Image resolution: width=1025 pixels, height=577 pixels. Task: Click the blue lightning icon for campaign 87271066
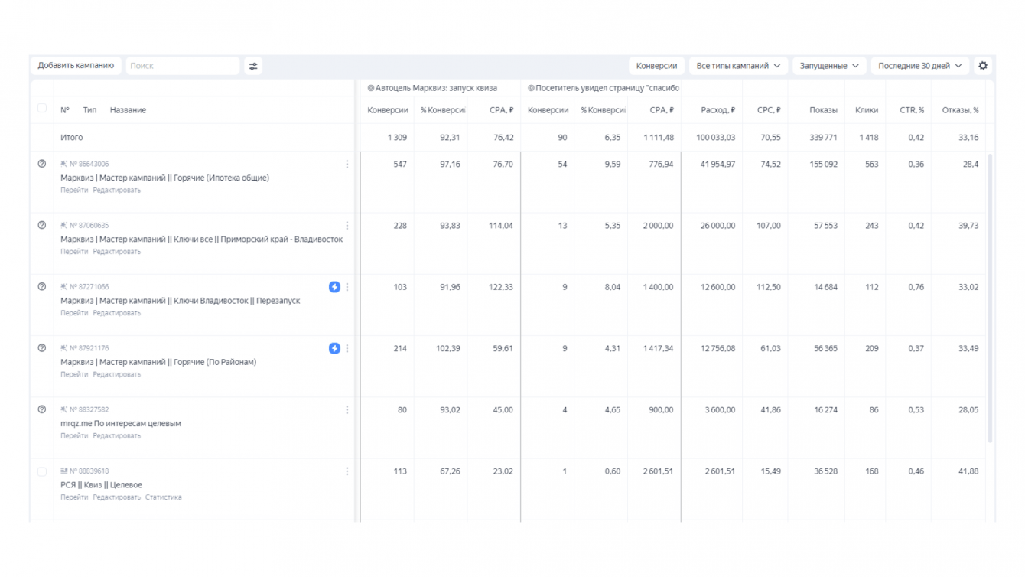point(334,287)
